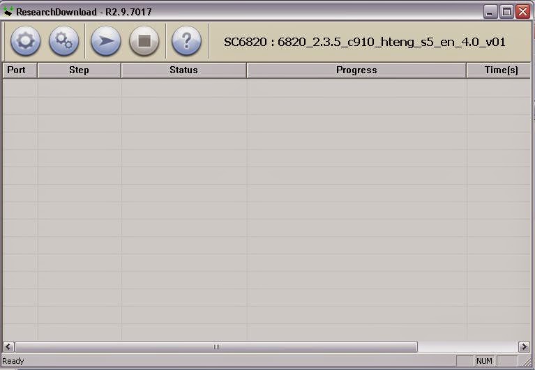Viewport: 535px width, 370px height.
Task: Click the horizontal scrollbar left arrow
Action: [8, 347]
